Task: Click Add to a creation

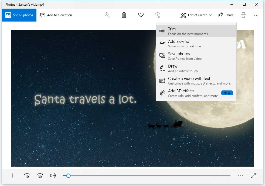Action: click(56, 15)
